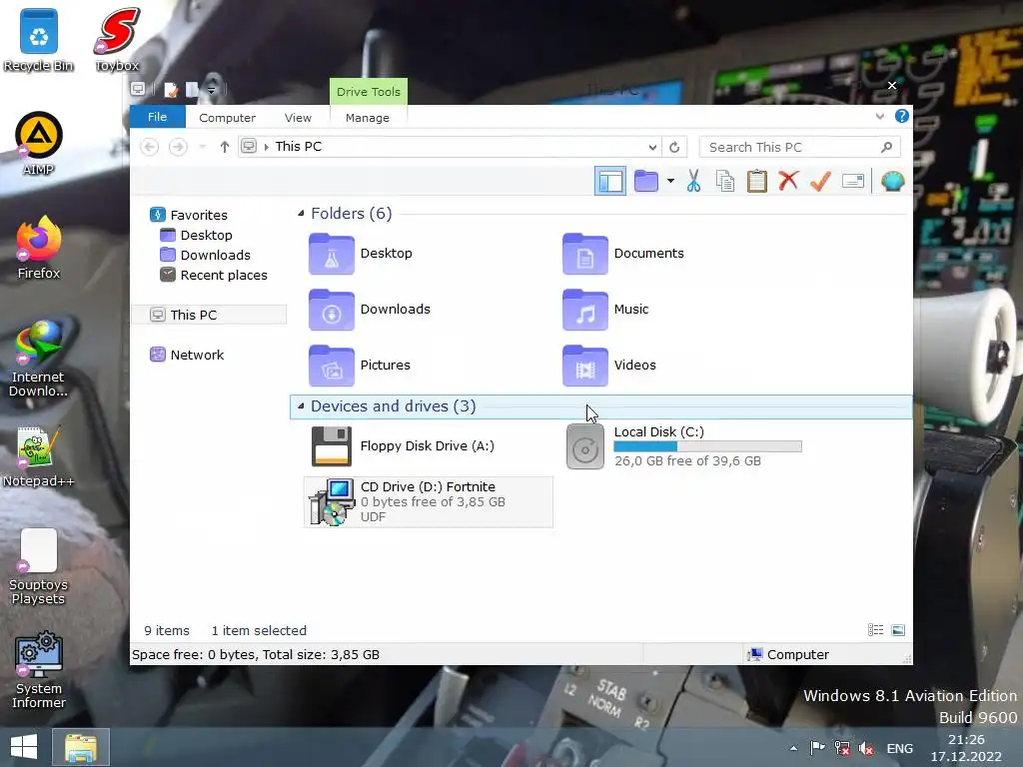
Task: Open the recent locations dropdown arrow
Action: tap(203, 147)
